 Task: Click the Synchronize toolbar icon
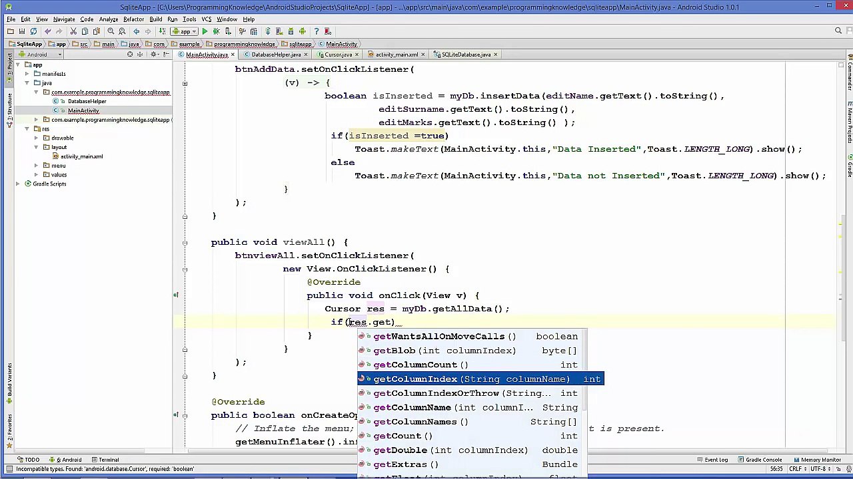tap(33, 31)
